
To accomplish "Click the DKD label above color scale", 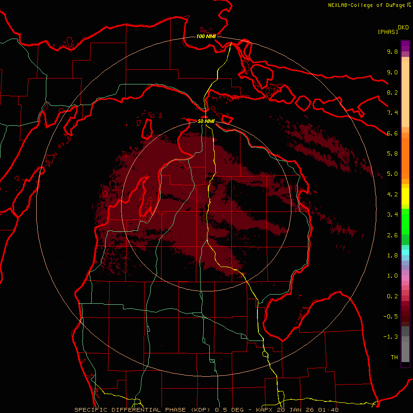I will [x=403, y=28].
